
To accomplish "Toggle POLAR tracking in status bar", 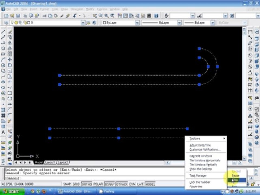I will [x=98, y=184].
